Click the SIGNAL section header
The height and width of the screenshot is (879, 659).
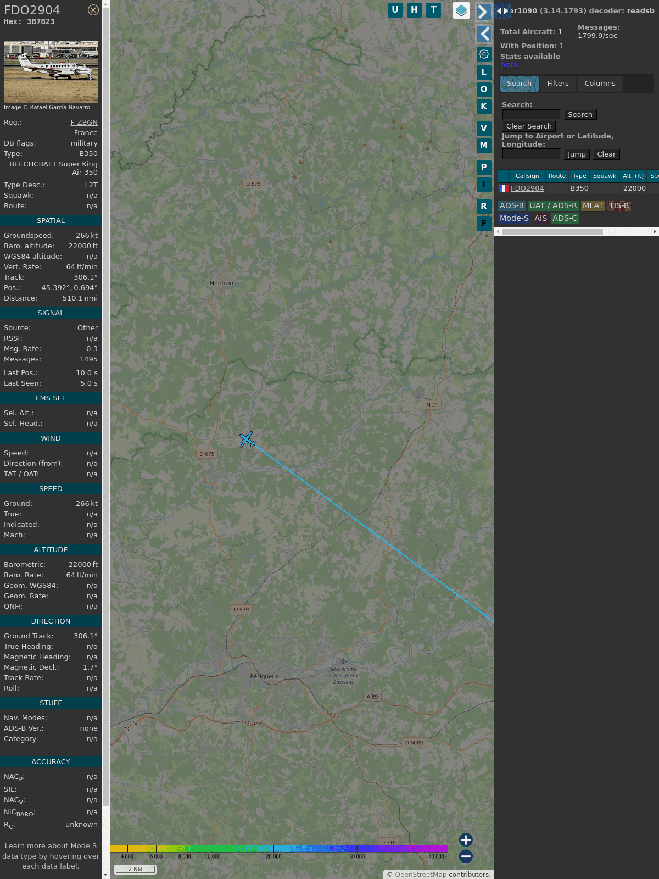tap(51, 313)
